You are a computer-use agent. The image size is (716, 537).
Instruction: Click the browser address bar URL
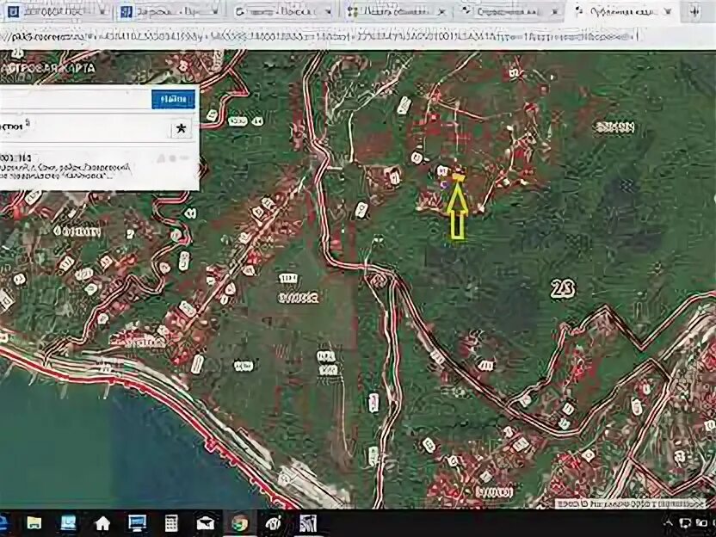[318, 36]
